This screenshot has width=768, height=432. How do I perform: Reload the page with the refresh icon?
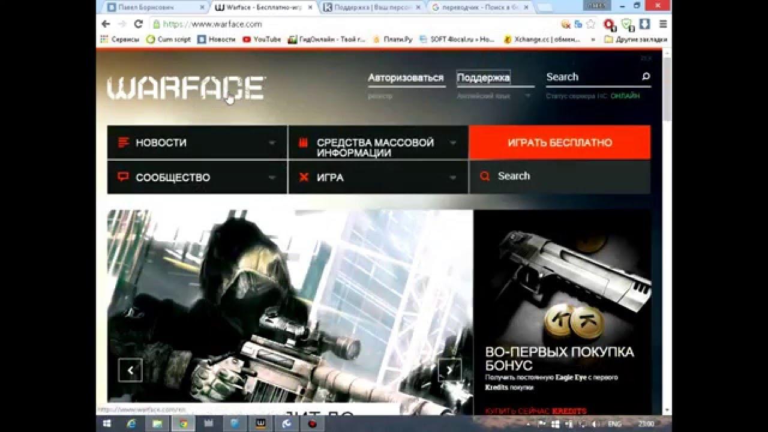pyautogui.click(x=138, y=24)
